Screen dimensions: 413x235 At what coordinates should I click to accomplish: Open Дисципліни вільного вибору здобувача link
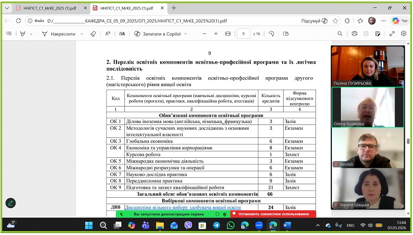(x=183, y=207)
